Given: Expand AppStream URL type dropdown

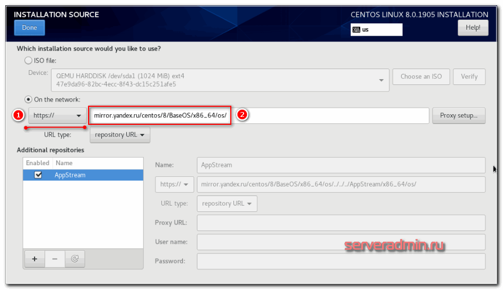Looking at the screenshot, I should tap(227, 203).
